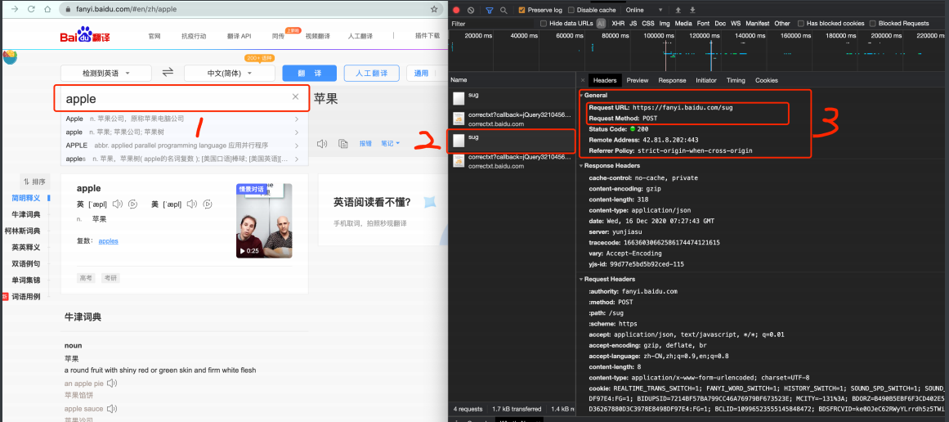949x422 pixels.
Task: Open the Online throttling dropdown
Action: (644, 10)
